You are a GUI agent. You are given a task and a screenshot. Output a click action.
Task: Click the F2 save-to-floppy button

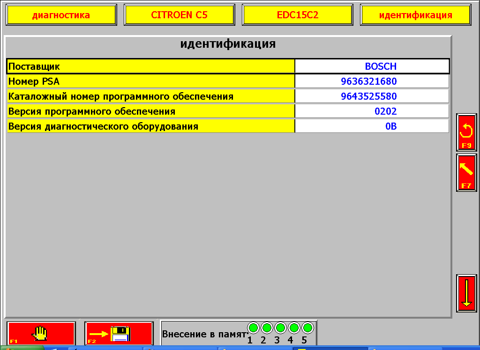[119, 334]
